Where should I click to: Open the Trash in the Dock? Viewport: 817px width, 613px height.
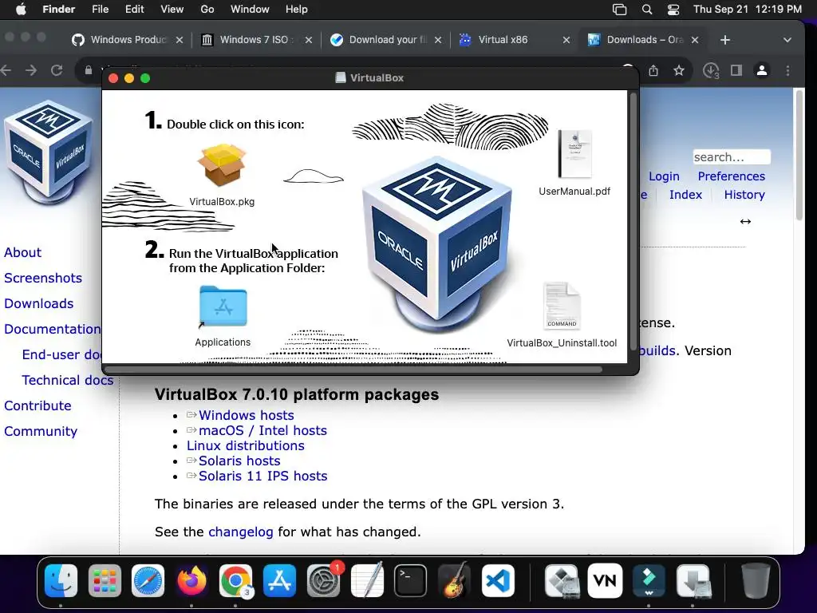click(x=756, y=581)
